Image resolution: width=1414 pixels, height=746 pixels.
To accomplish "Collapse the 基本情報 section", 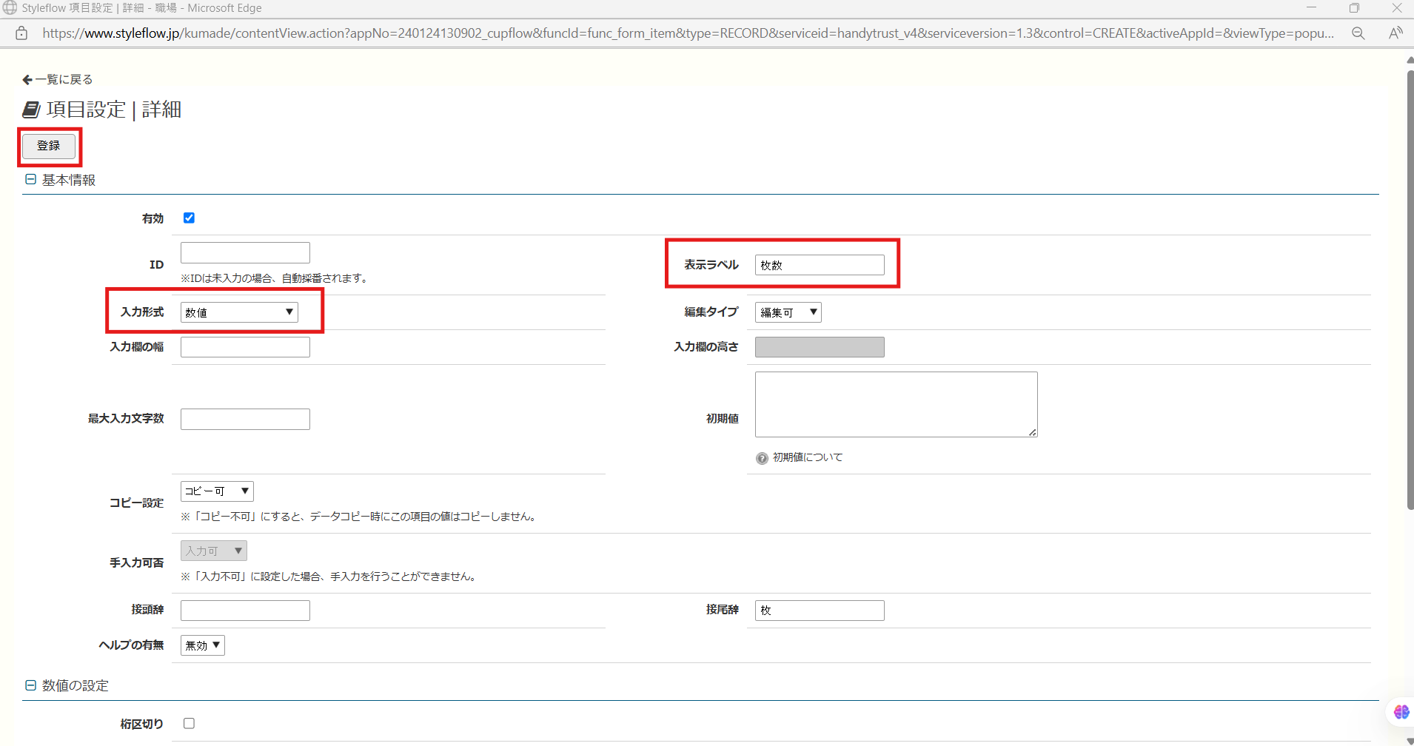I will click(30, 179).
